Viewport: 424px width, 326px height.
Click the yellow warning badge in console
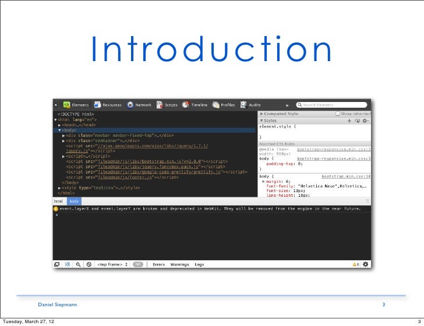tap(56, 208)
